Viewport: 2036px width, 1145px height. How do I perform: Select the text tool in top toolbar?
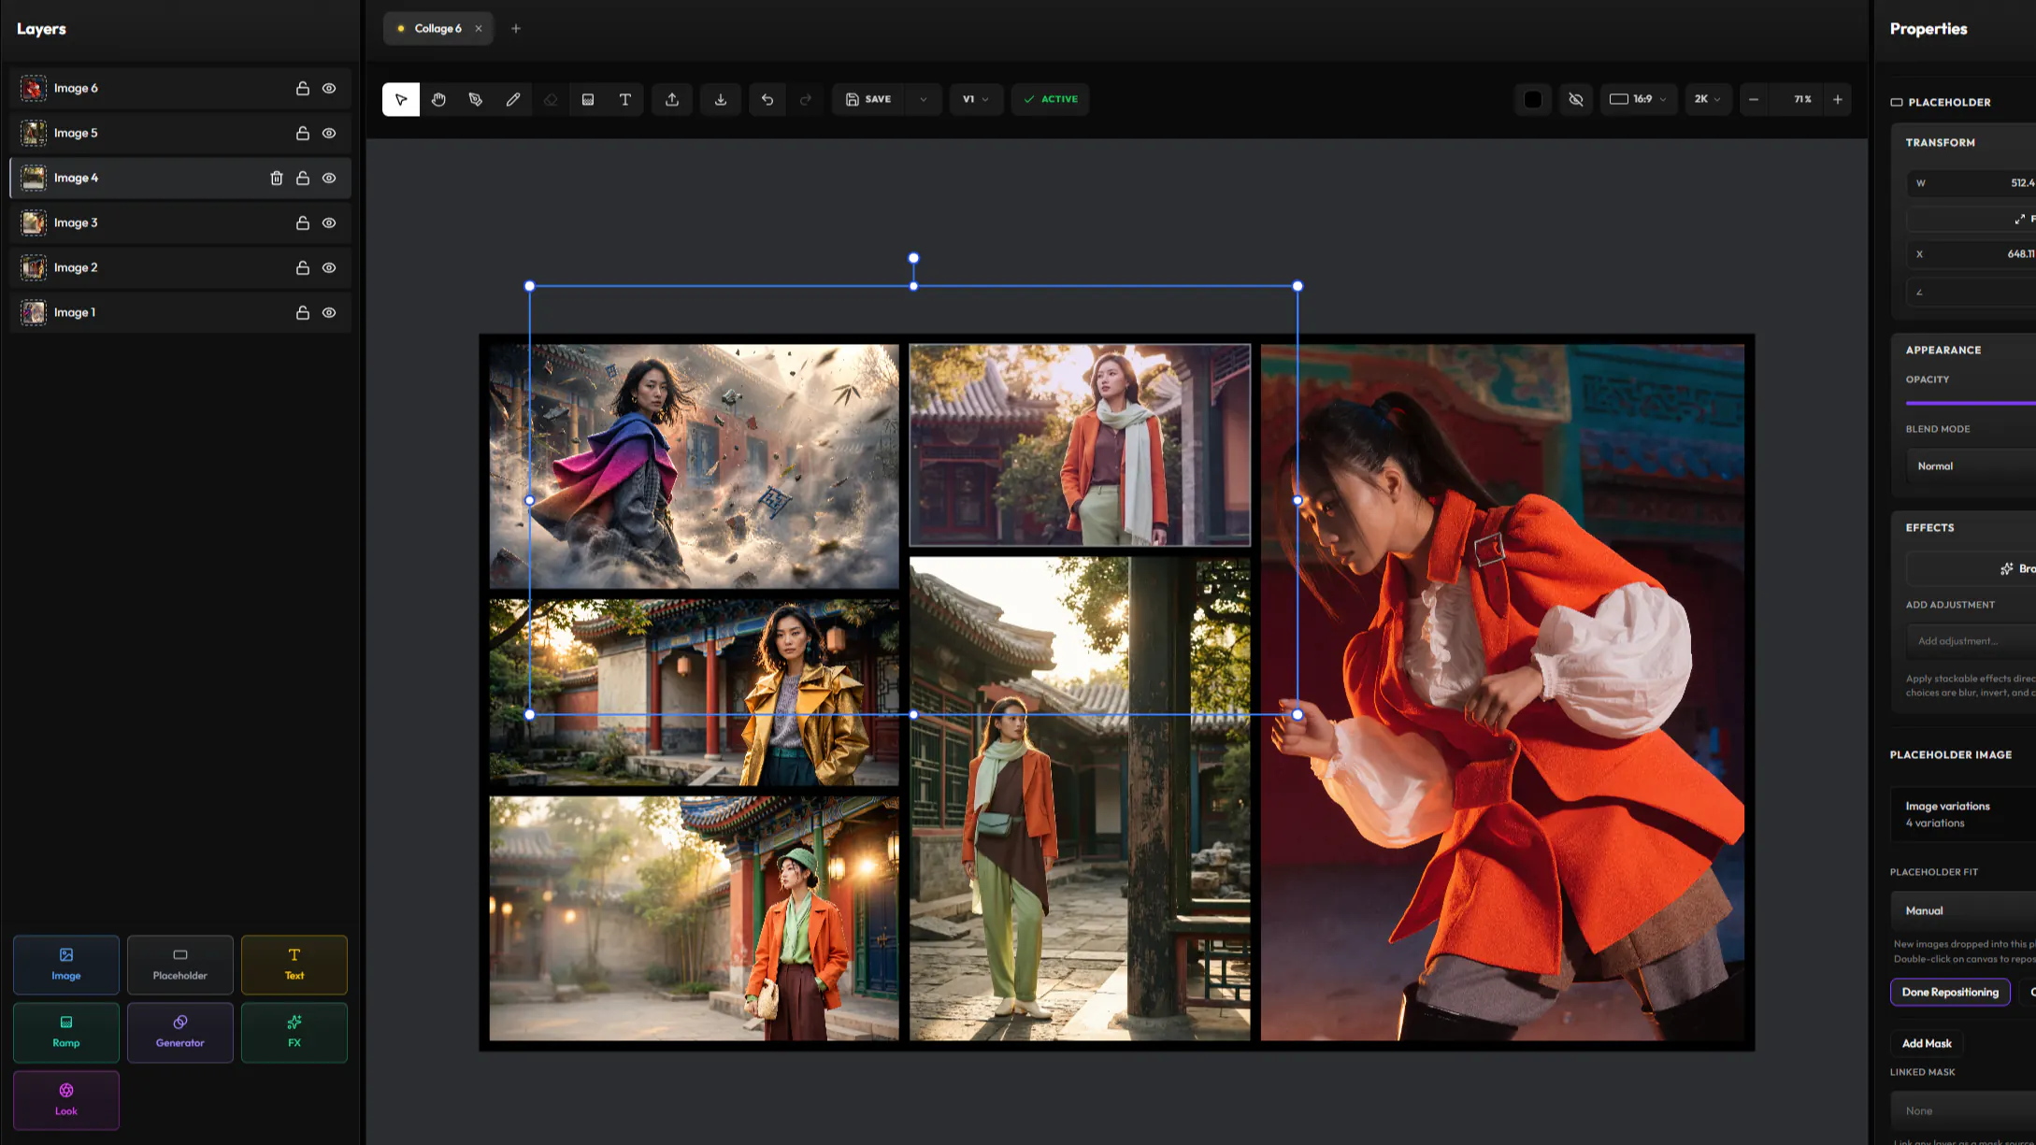pos(625,99)
